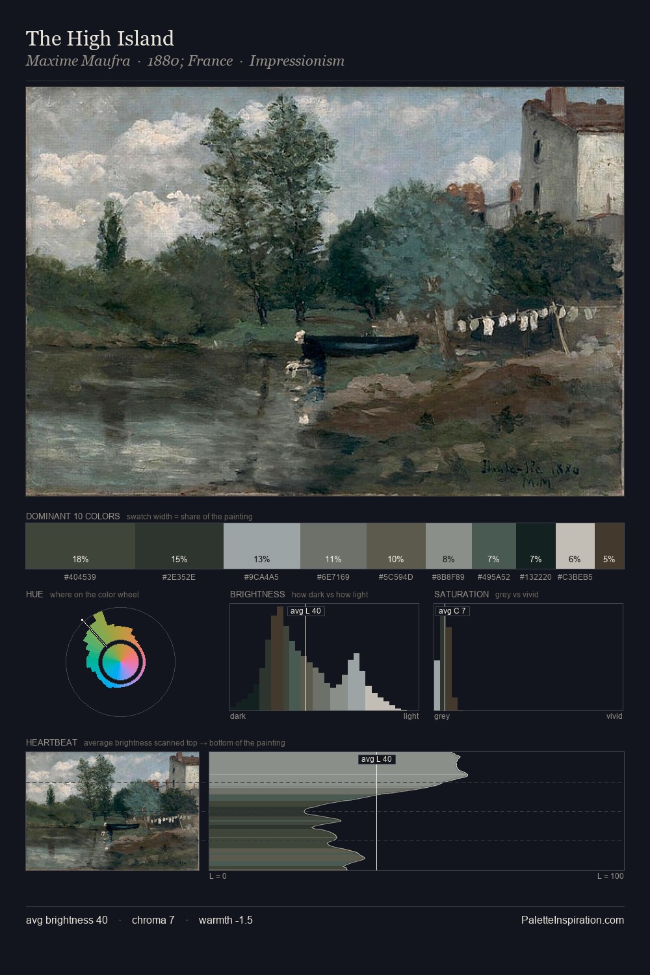Click the 'L = 100' axis label
650x975 pixels.
(610, 876)
